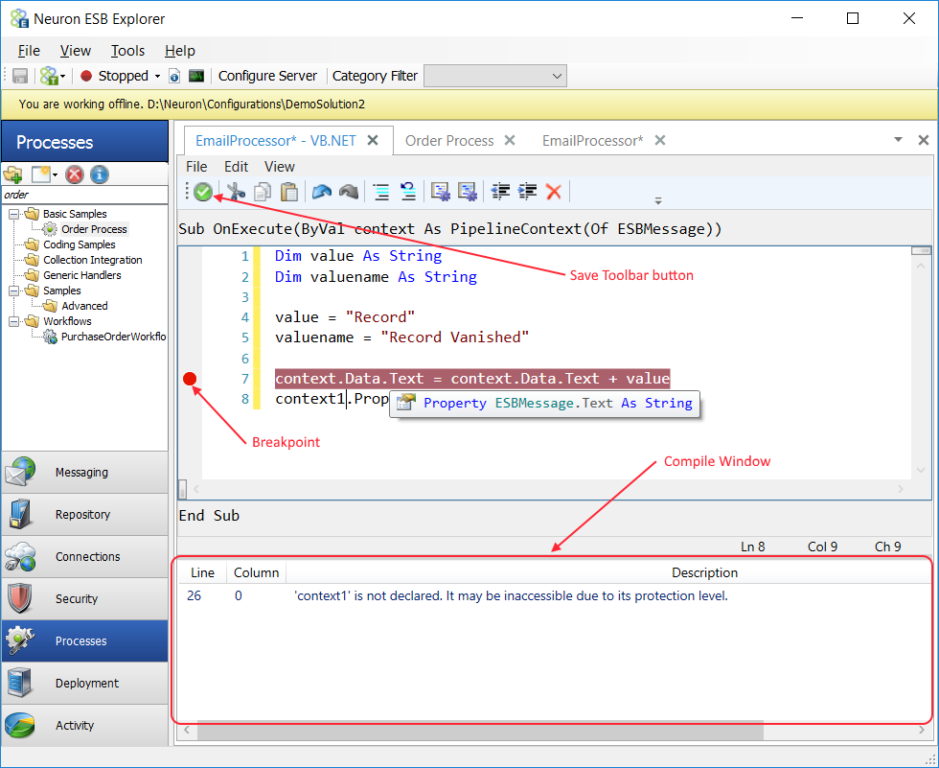Click the first code window gear icon
The image size is (939, 768).
coord(440,192)
